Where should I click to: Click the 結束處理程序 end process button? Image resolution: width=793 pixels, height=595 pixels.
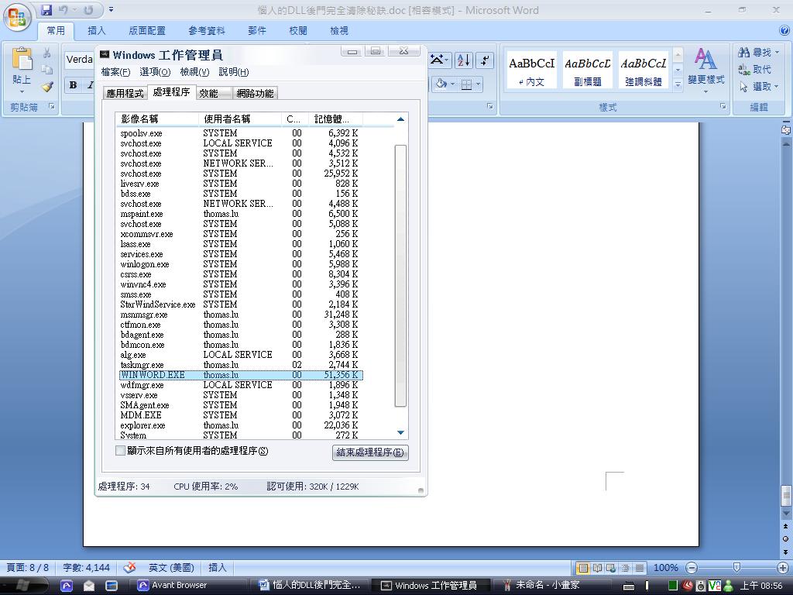[370, 452]
